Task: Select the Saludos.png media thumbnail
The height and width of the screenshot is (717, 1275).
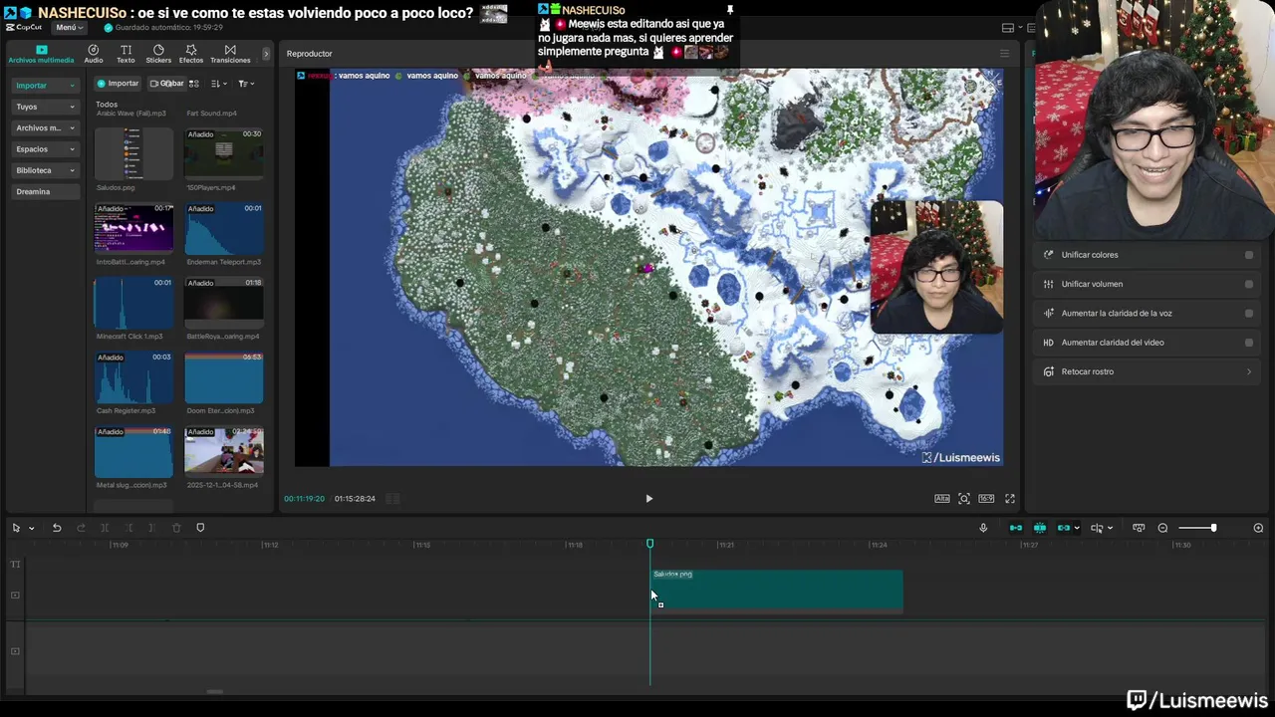Action: point(133,153)
